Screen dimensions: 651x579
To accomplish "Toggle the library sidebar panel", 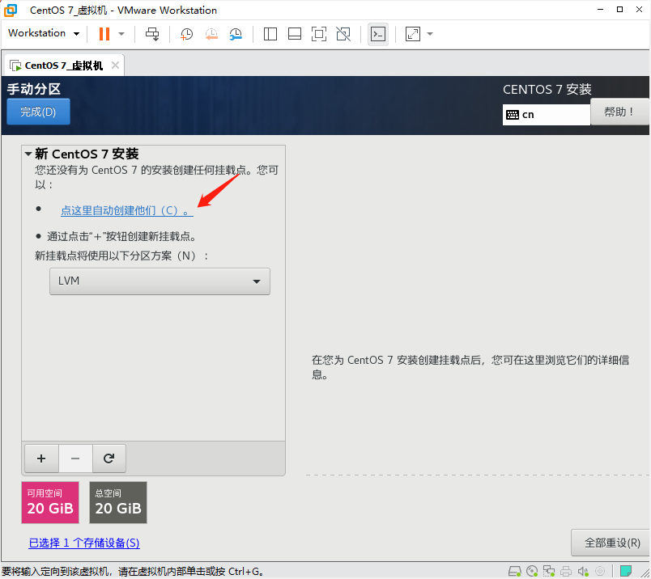I will coord(270,34).
